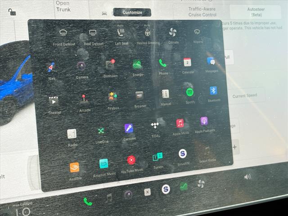Close the app launcher with X
This screenshot has width=288, height=216.
pyautogui.click(x=147, y=192)
